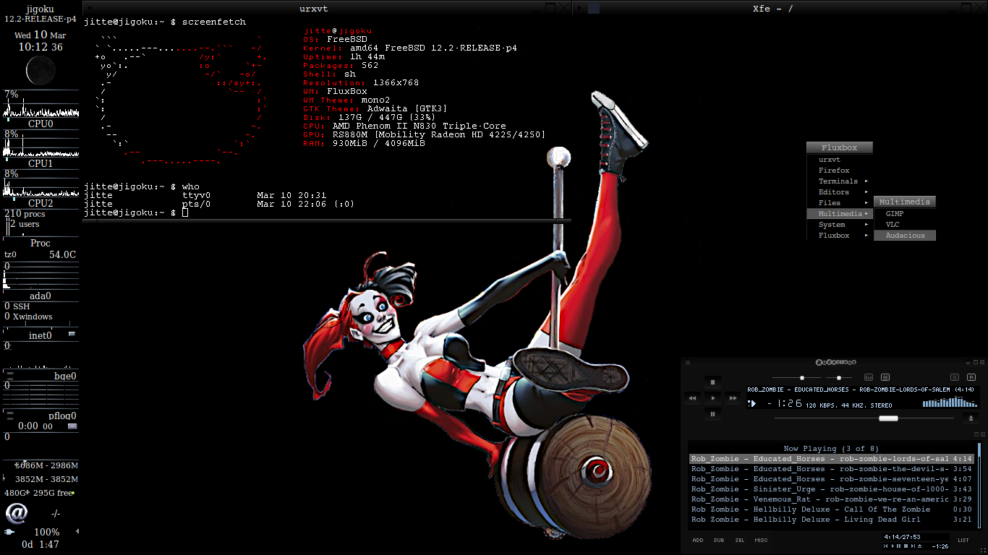Shade the Audacious playlist editor window
988x555 pixels.
(x=976, y=434)
